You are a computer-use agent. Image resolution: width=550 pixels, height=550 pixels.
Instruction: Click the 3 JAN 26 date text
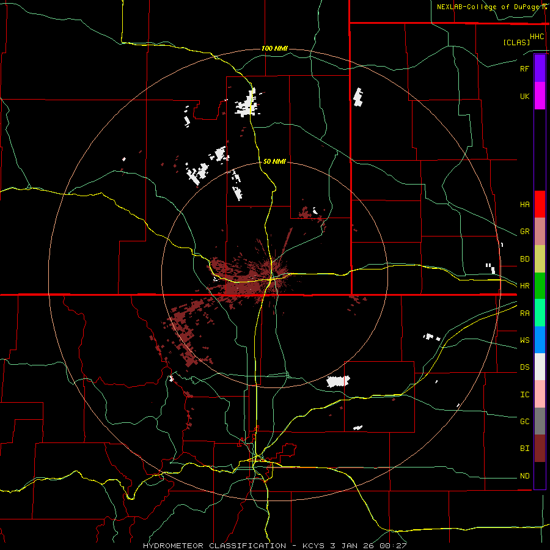click(353, 546)
